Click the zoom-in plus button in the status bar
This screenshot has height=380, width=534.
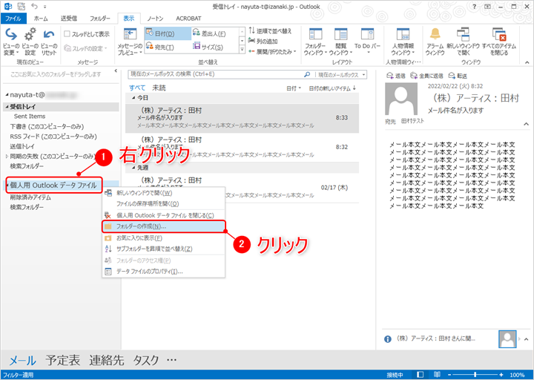(x=501, y=375)
